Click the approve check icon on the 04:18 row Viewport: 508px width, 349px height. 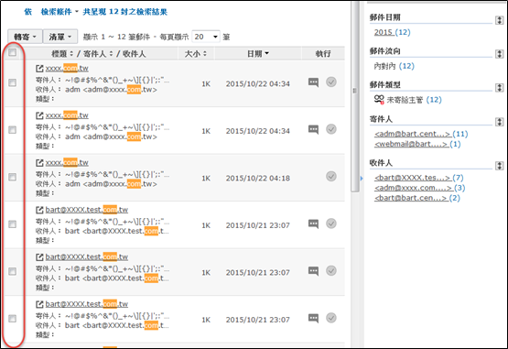coord(331,177)
